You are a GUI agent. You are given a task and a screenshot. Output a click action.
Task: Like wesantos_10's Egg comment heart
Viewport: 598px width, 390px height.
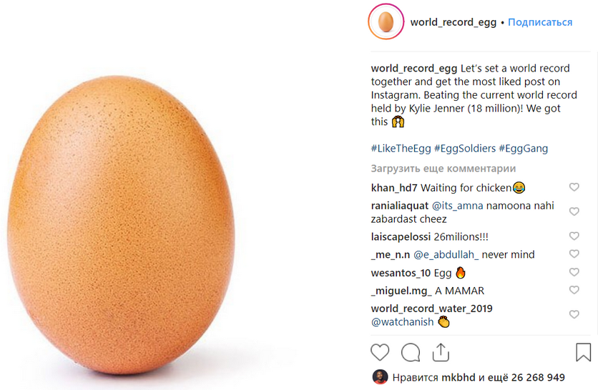pos(574,272)
